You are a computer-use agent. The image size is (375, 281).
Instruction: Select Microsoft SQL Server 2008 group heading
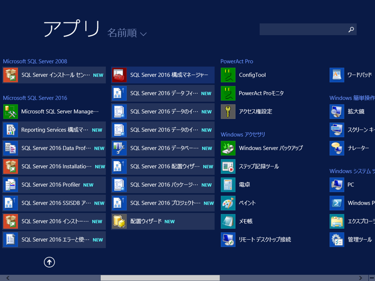coord(35,61)
